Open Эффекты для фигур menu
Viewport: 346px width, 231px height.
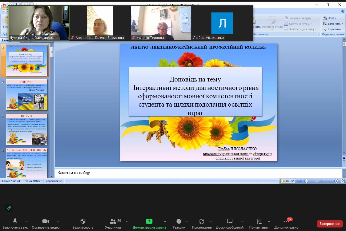[301, 29]
